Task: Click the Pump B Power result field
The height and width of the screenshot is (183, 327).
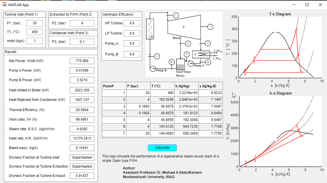Action: (x=82, y=80)
